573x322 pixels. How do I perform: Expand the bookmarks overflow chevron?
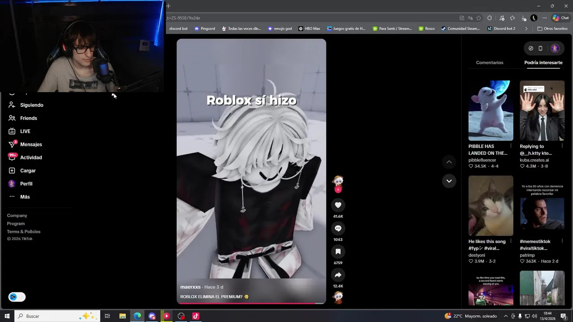[526, 29]
